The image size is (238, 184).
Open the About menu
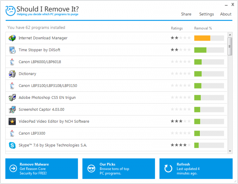tap(226, 14)
